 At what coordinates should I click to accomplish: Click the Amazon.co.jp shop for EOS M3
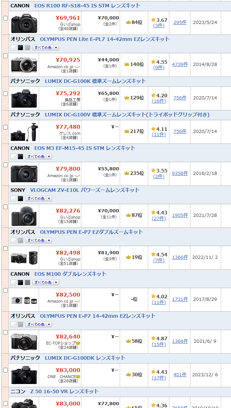pyautogui.click(x=64, y=176)
